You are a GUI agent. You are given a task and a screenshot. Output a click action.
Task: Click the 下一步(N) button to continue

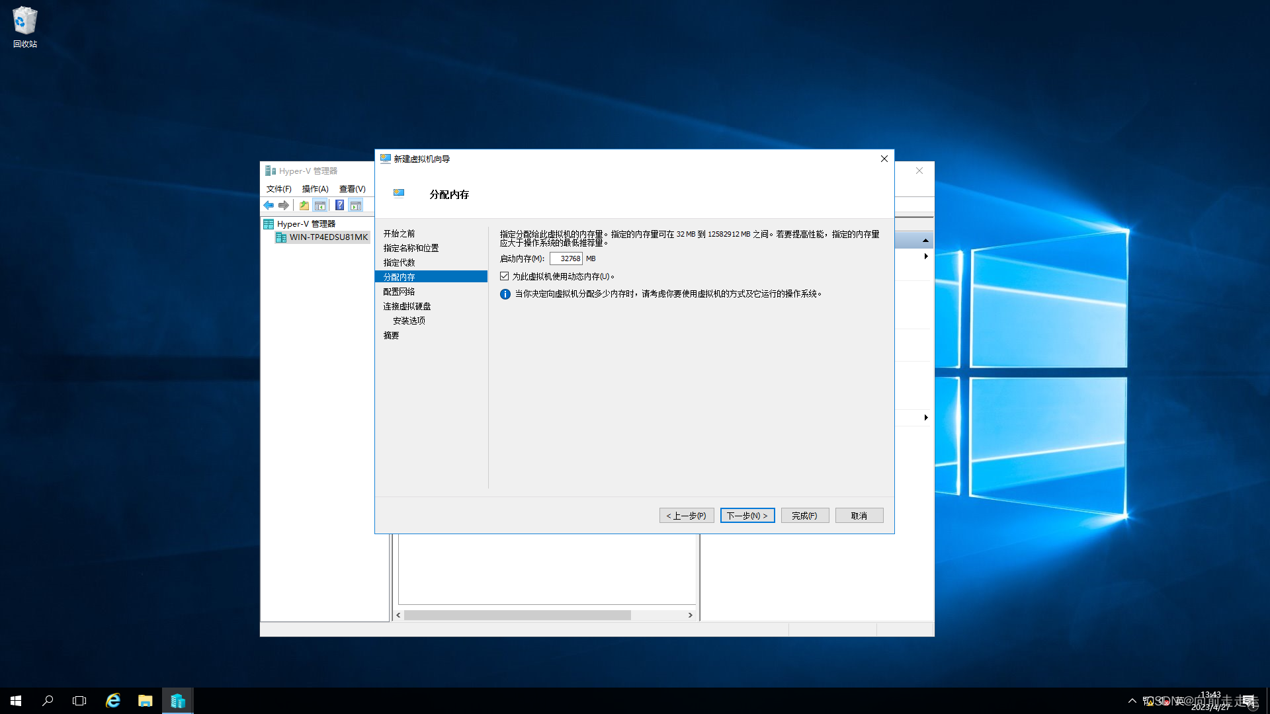(x=747, y=515)
